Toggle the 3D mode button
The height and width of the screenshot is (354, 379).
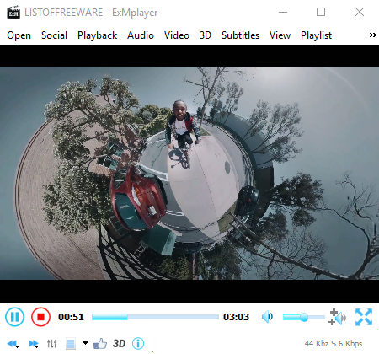click(119, 343)
